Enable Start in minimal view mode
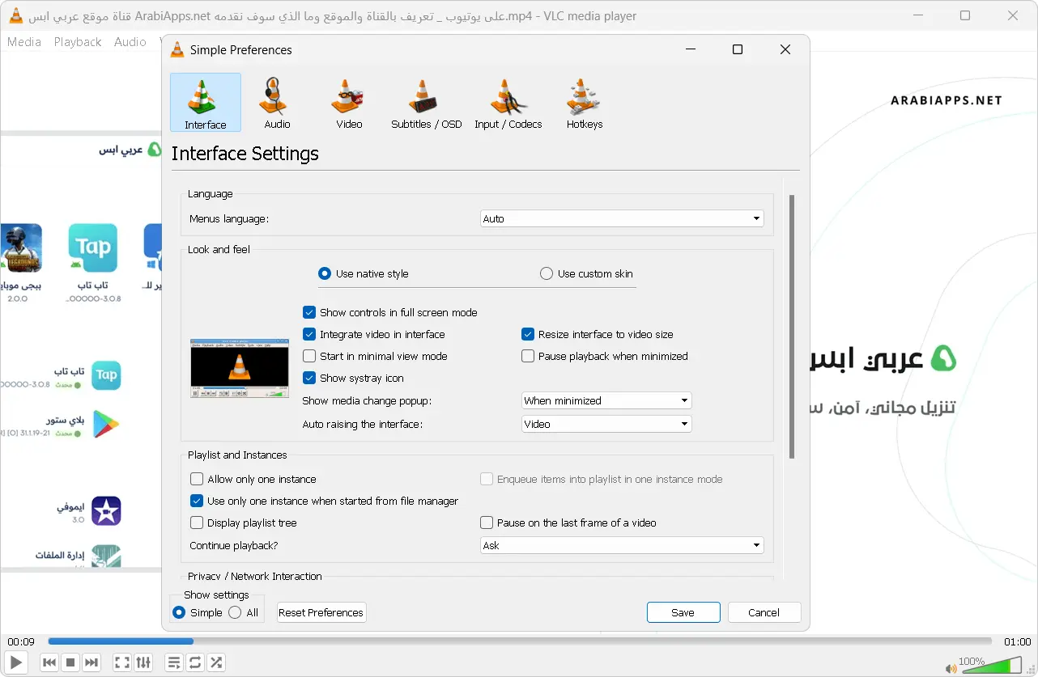The height and width of the screenshot is (677, 1038). click(x=308, y=356)
